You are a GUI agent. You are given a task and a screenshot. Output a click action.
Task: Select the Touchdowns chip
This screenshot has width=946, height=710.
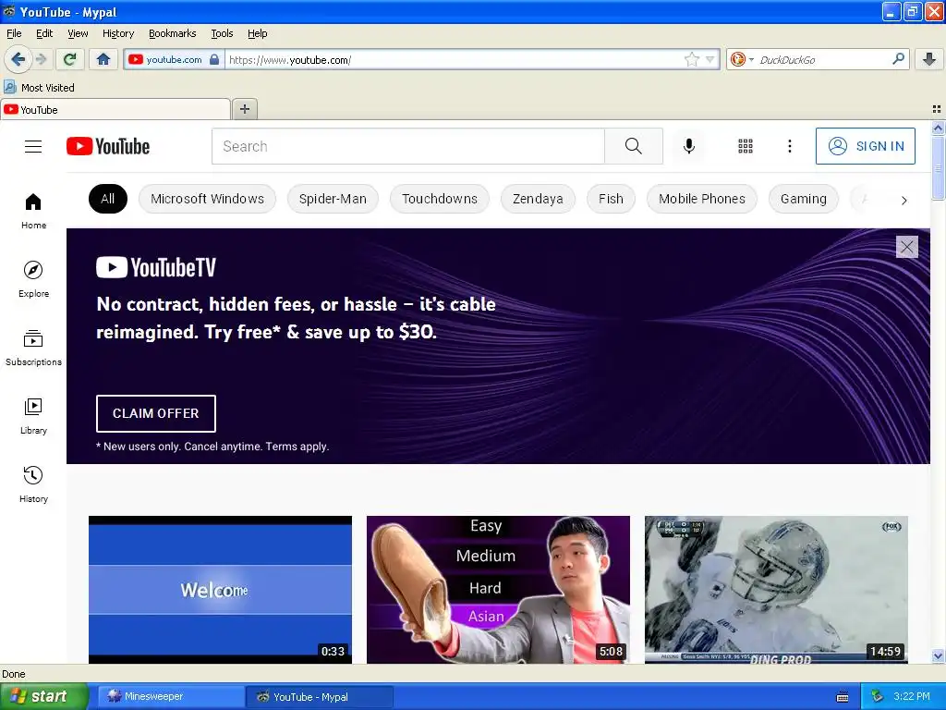(x=439, y=199)
